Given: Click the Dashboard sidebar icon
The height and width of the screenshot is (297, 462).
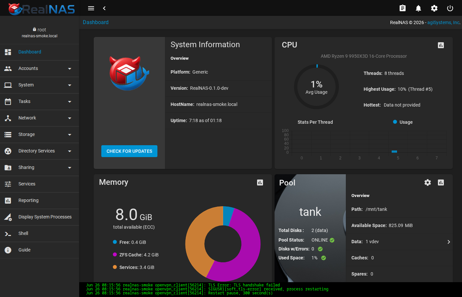Looking at the screenshot, I should tap(8, 52).
